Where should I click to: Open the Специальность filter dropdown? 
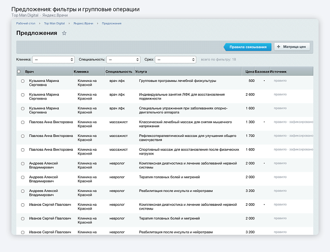pos(123,60)
